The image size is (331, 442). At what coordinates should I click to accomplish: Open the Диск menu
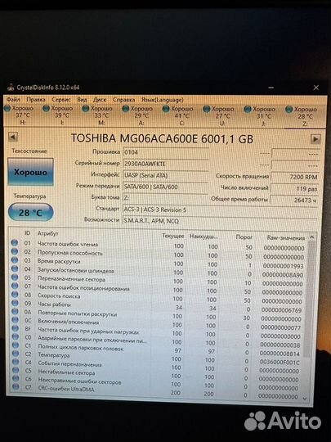[100, 100]
